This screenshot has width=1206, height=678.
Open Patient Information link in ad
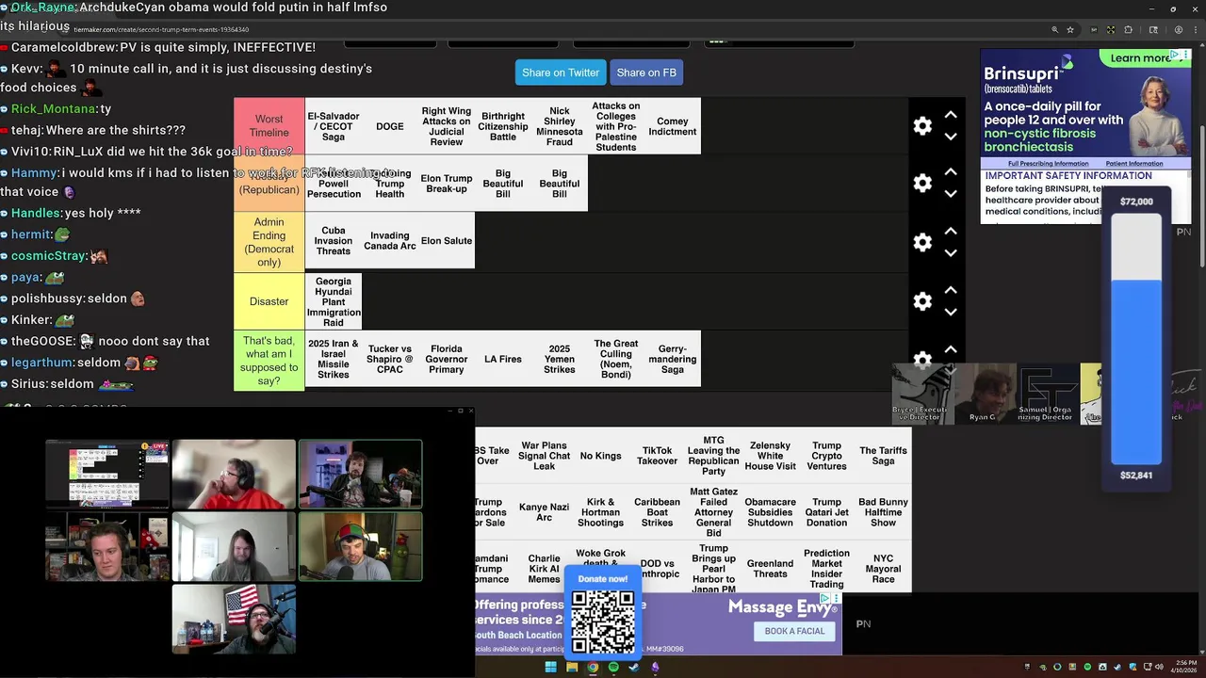click(x=1134, y=164)
